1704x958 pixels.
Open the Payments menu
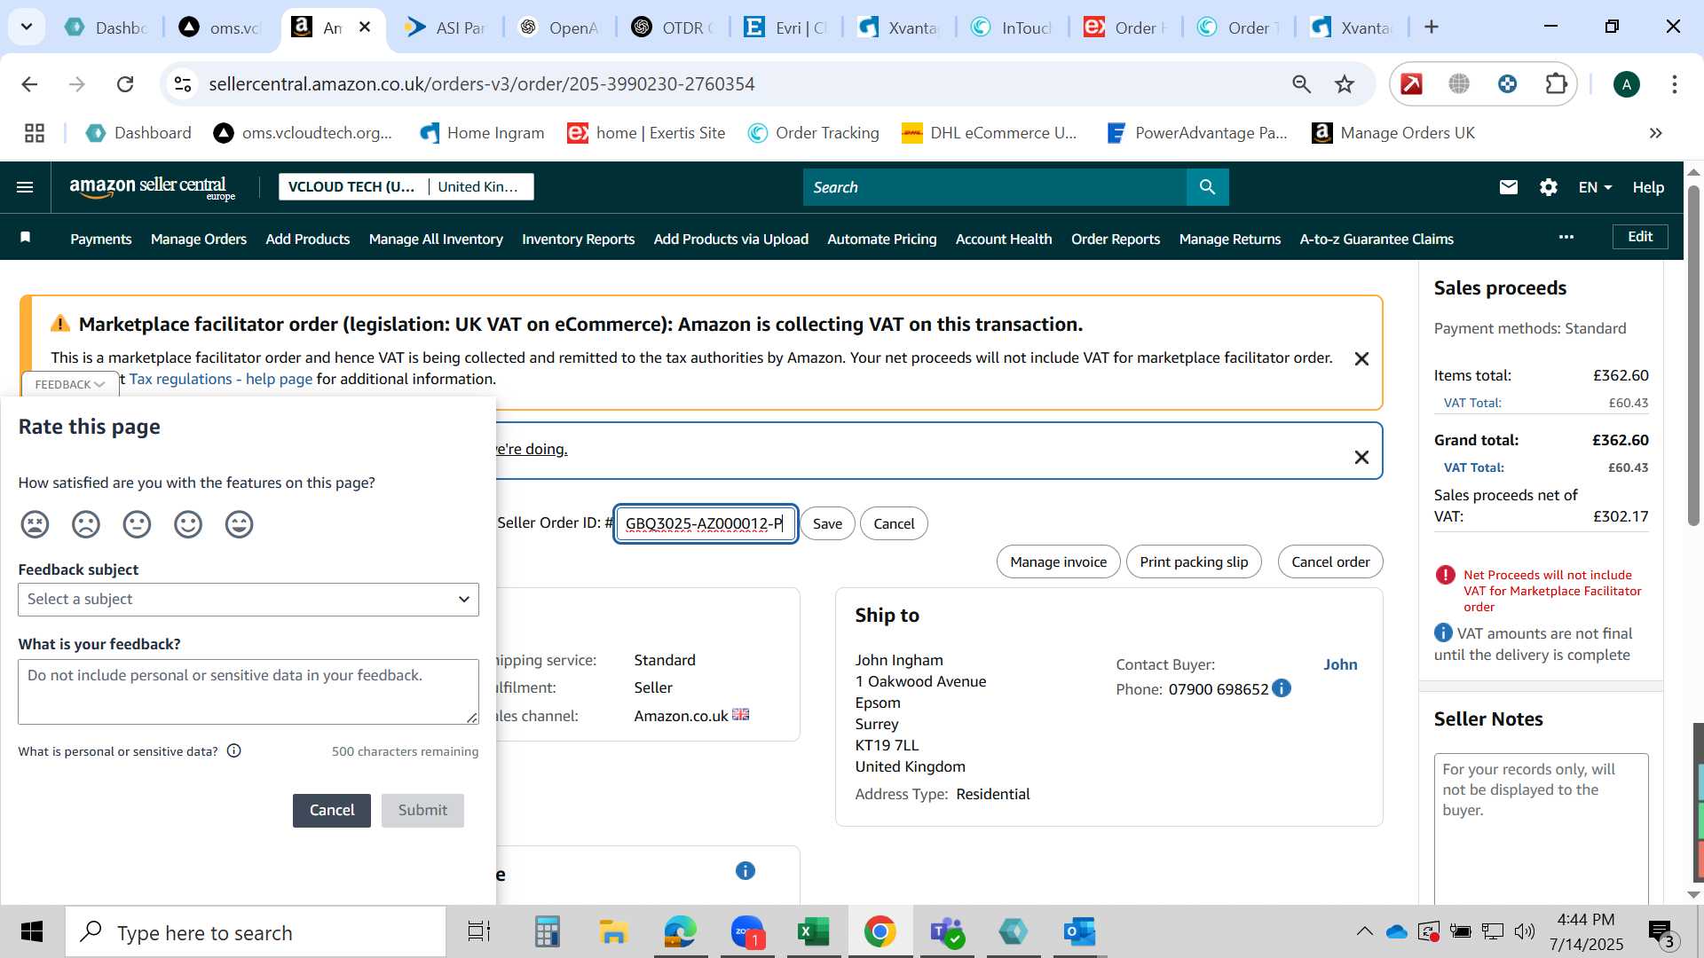click(x=101, y=239)
